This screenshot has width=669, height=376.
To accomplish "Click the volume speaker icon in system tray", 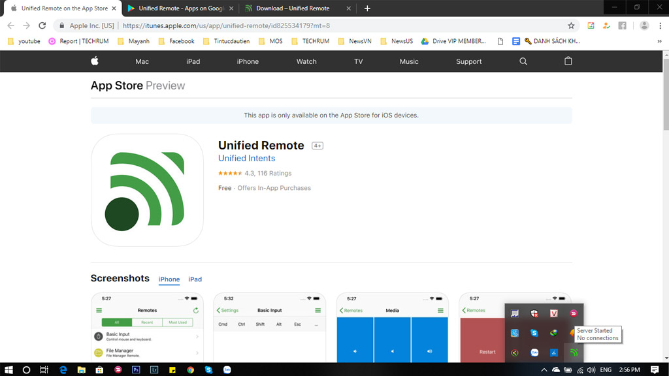I will [591, 369].
